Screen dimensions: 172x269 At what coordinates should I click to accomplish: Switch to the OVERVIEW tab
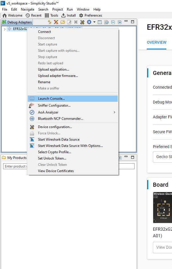point(157,42)
